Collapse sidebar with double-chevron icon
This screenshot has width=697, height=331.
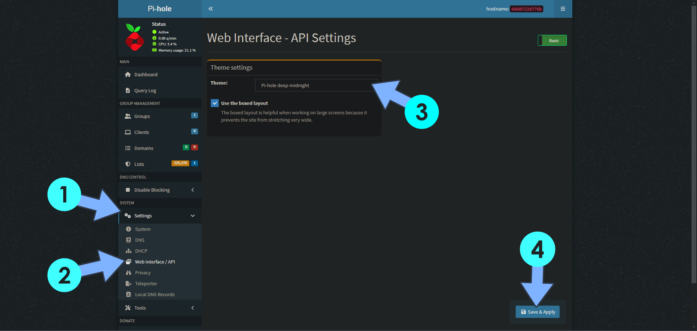coord(211,9)
